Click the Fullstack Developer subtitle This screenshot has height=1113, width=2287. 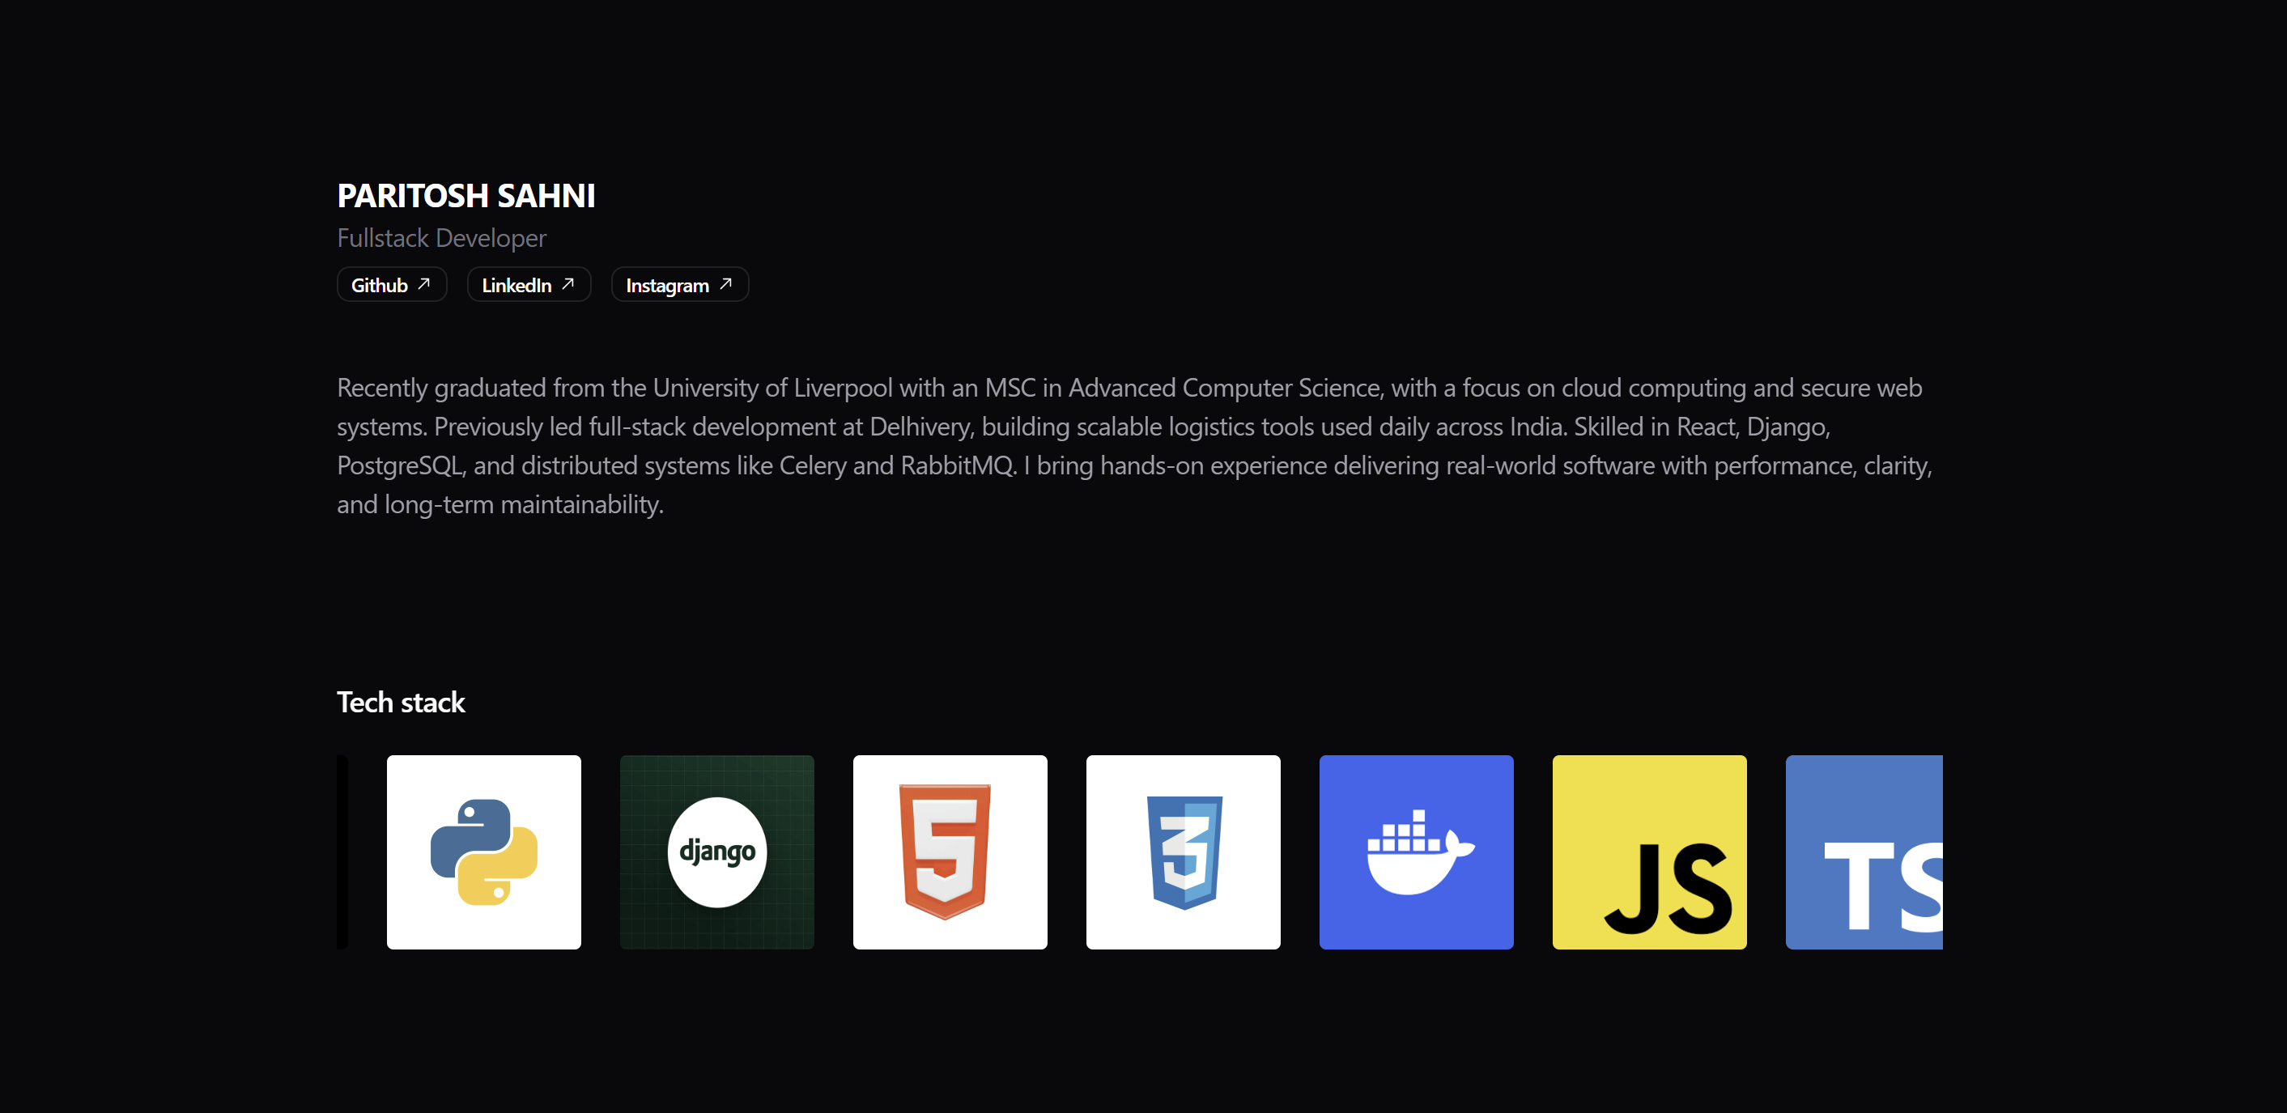click(441, 238)
